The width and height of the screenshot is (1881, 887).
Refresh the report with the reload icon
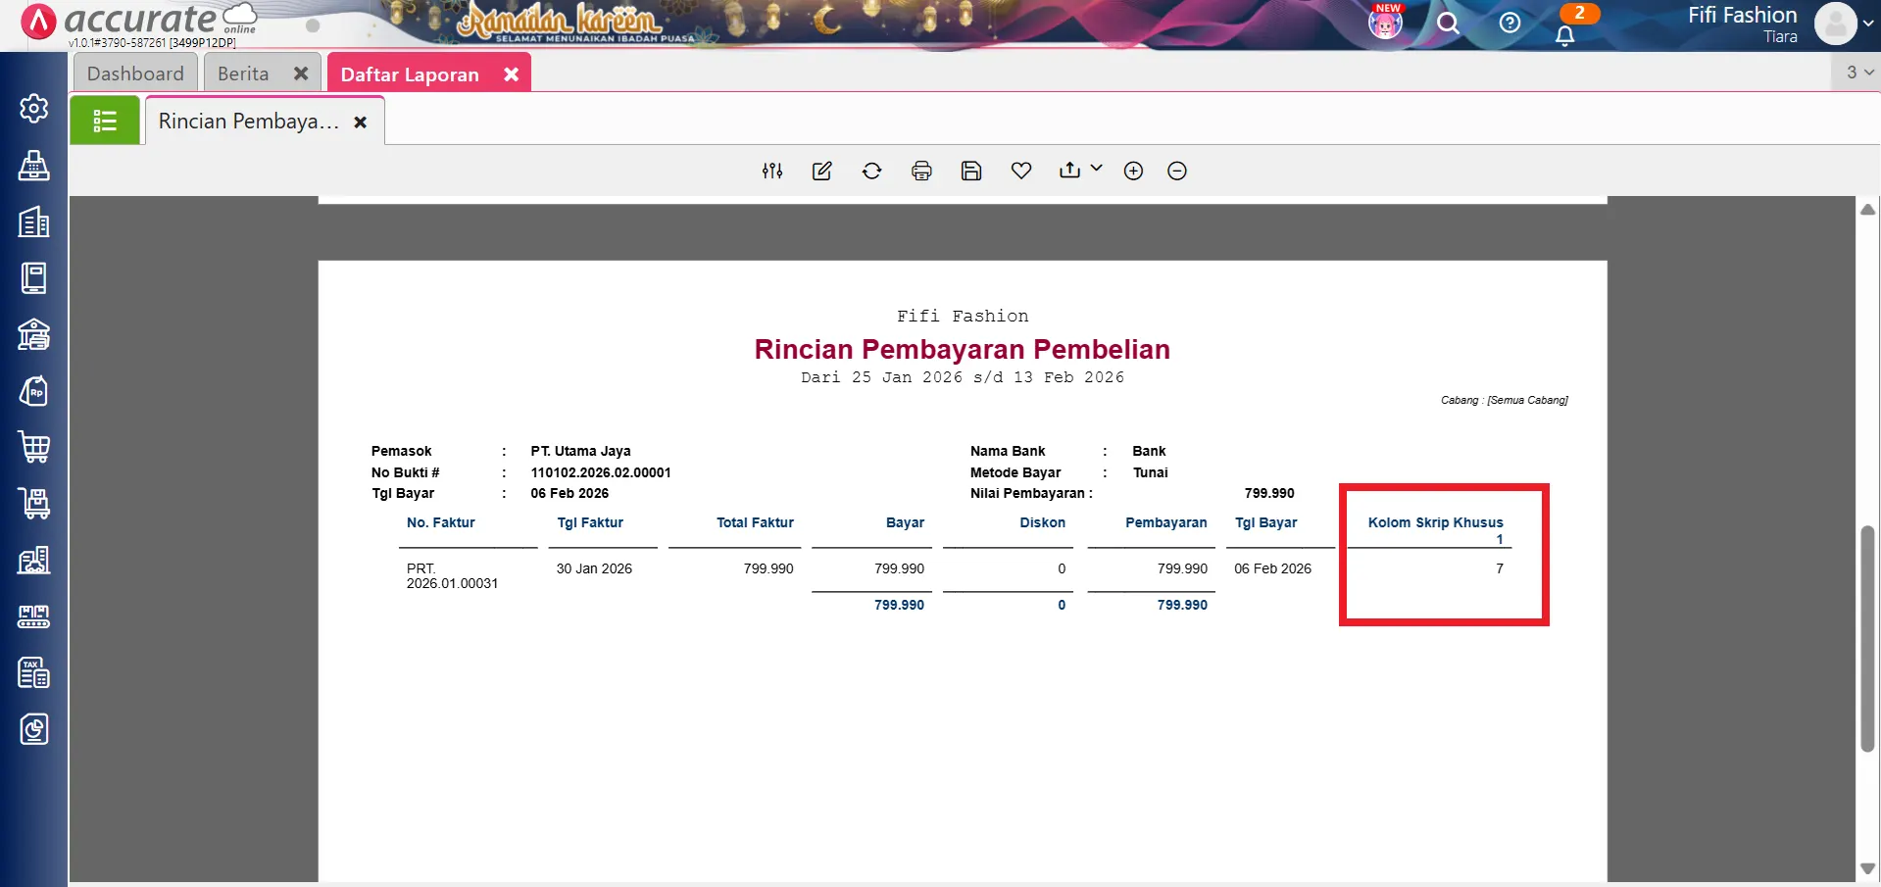click(871, 171)
